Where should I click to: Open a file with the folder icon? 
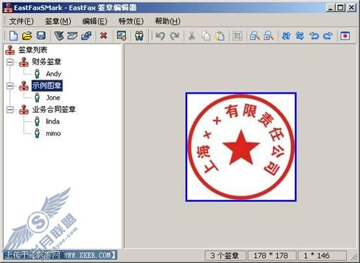[x=27, y=36]
